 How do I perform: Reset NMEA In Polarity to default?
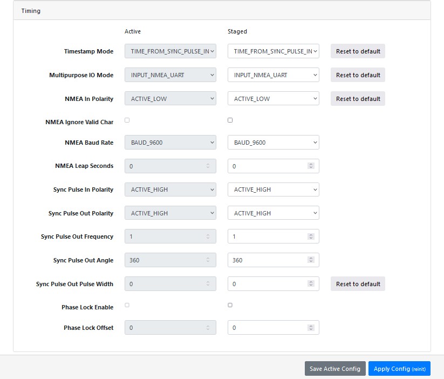click(358, 99)
